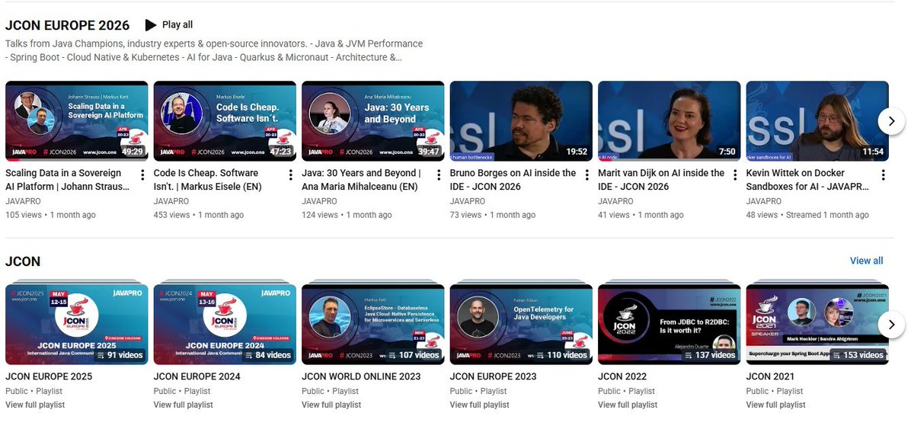Open Marit van Dijk 7:50 video thumbnail
Image resolution: width=914 pixels, height=426 pixels.
click(x=670, y=120)
